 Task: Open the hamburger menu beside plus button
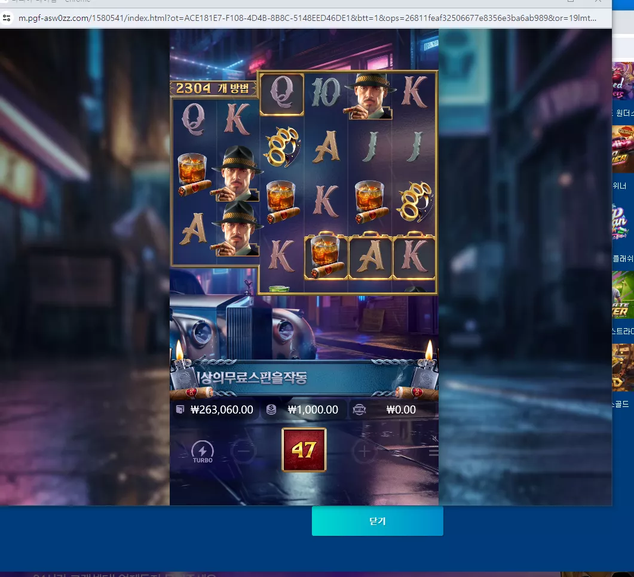point(433,452)
